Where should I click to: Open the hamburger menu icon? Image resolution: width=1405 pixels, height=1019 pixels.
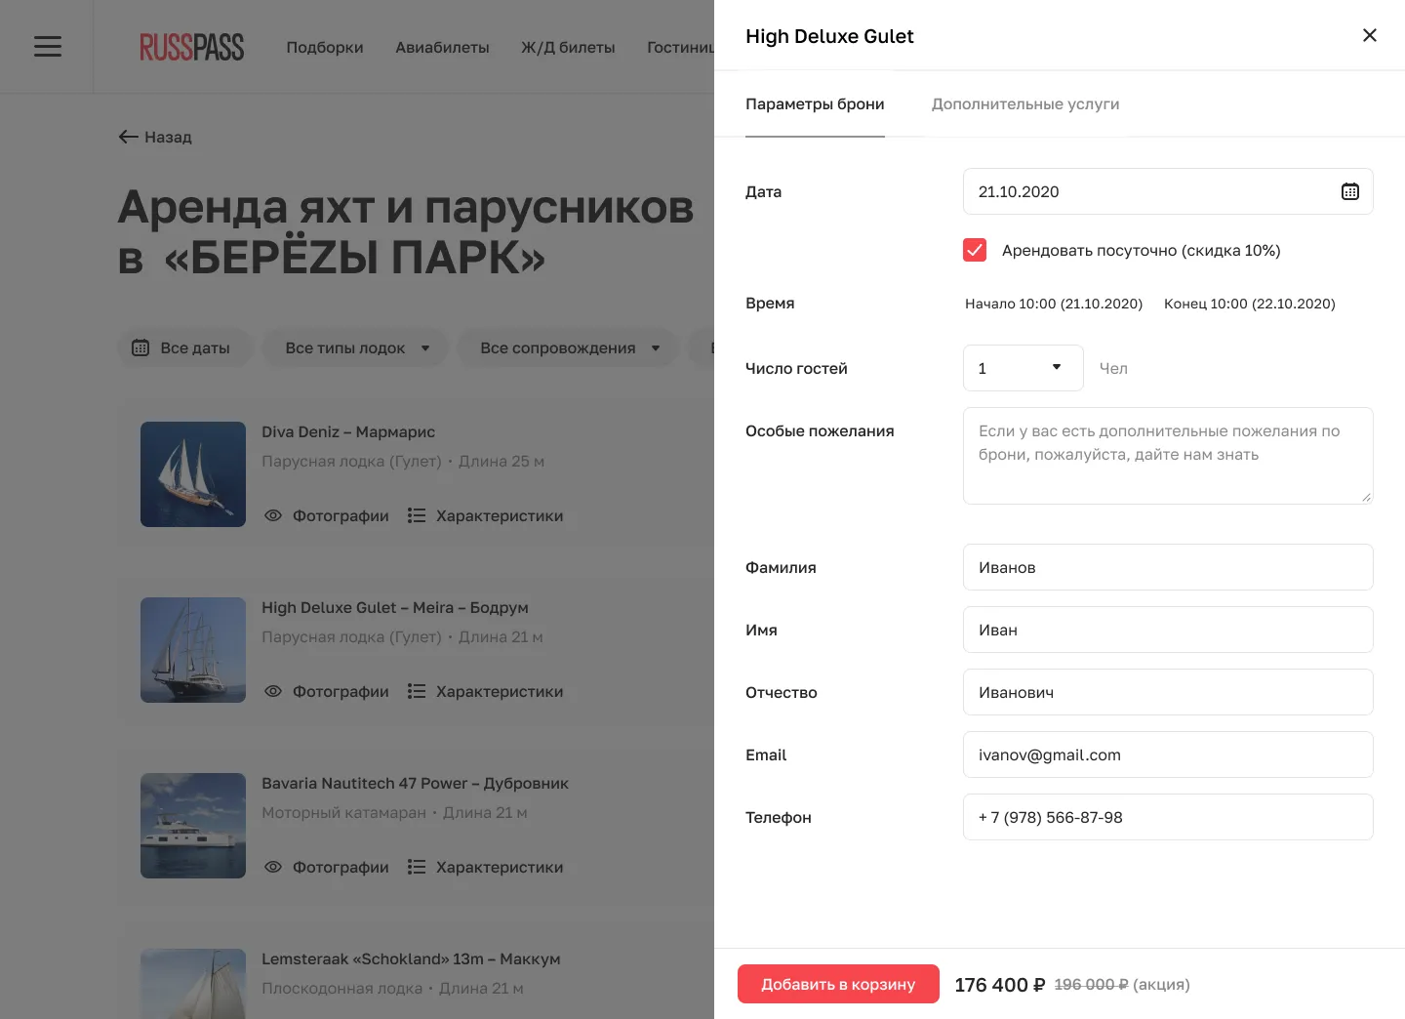pyautogui.click(x=48, y=46)
